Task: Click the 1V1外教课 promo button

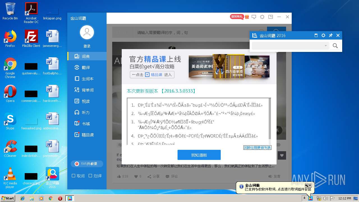Action: point(87,164)
